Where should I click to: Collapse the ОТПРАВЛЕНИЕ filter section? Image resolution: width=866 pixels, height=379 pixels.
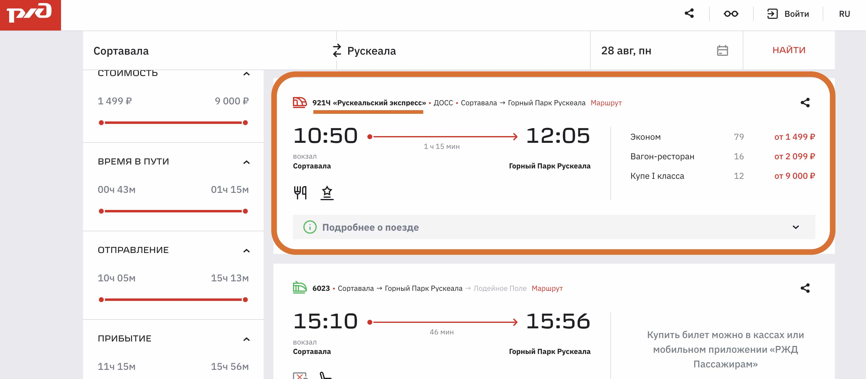pyautogui.click(x=247, y=251)
